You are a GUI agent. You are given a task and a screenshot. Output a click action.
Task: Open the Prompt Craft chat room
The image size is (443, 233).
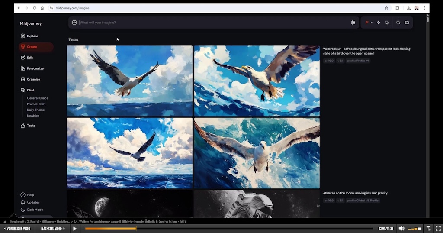point(36,104)
